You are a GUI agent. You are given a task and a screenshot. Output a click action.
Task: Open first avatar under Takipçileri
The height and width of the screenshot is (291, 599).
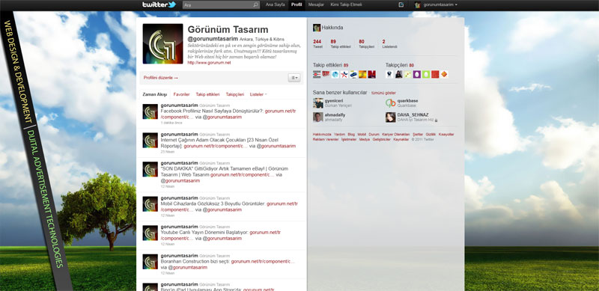pyautogui.click(x=389, y=74)
